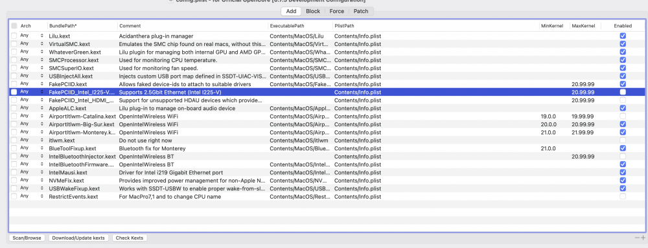Add a new entry with plus icon
The width and height of the screenshot is (648, 248).
tap(643, 238)
